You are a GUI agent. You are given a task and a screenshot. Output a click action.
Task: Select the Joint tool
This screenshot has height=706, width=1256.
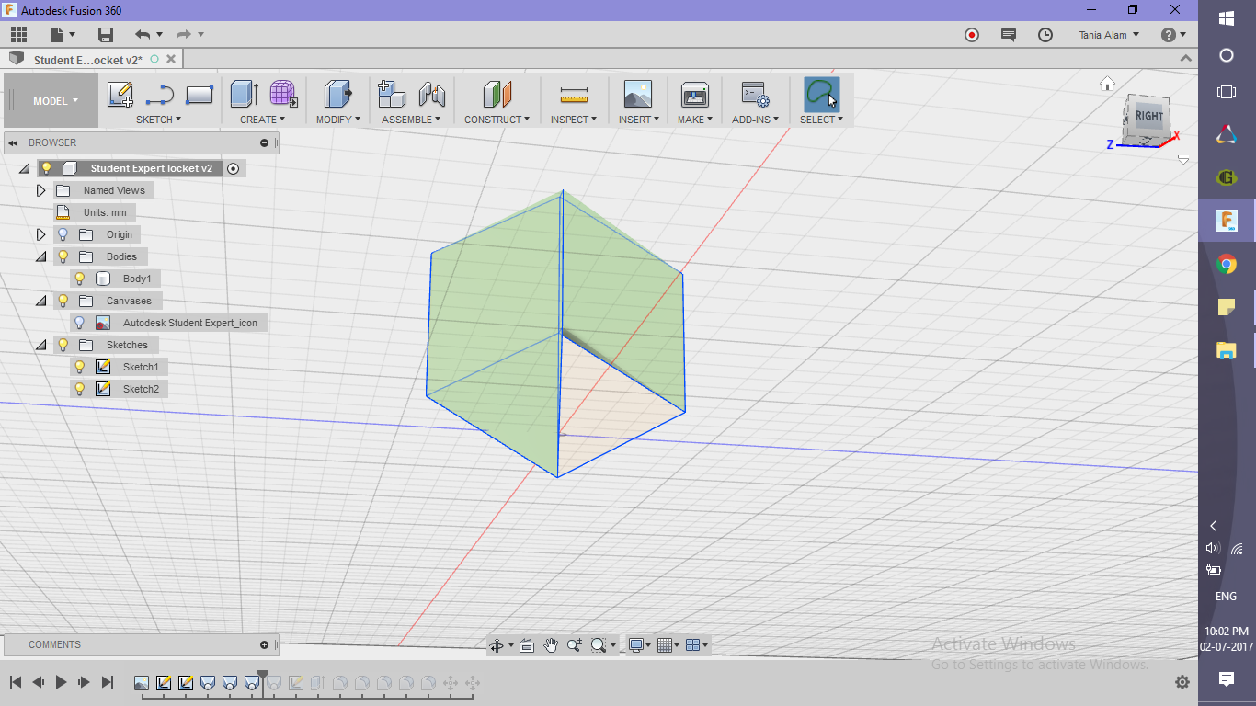tap(431, 94)
